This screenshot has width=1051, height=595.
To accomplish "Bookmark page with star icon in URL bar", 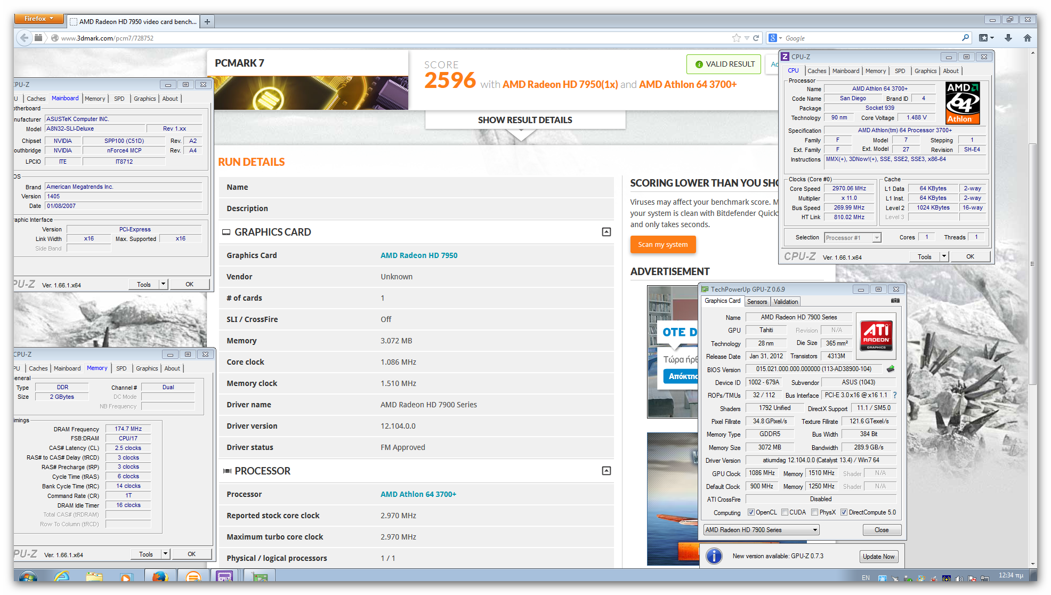I will click(737, 38).
